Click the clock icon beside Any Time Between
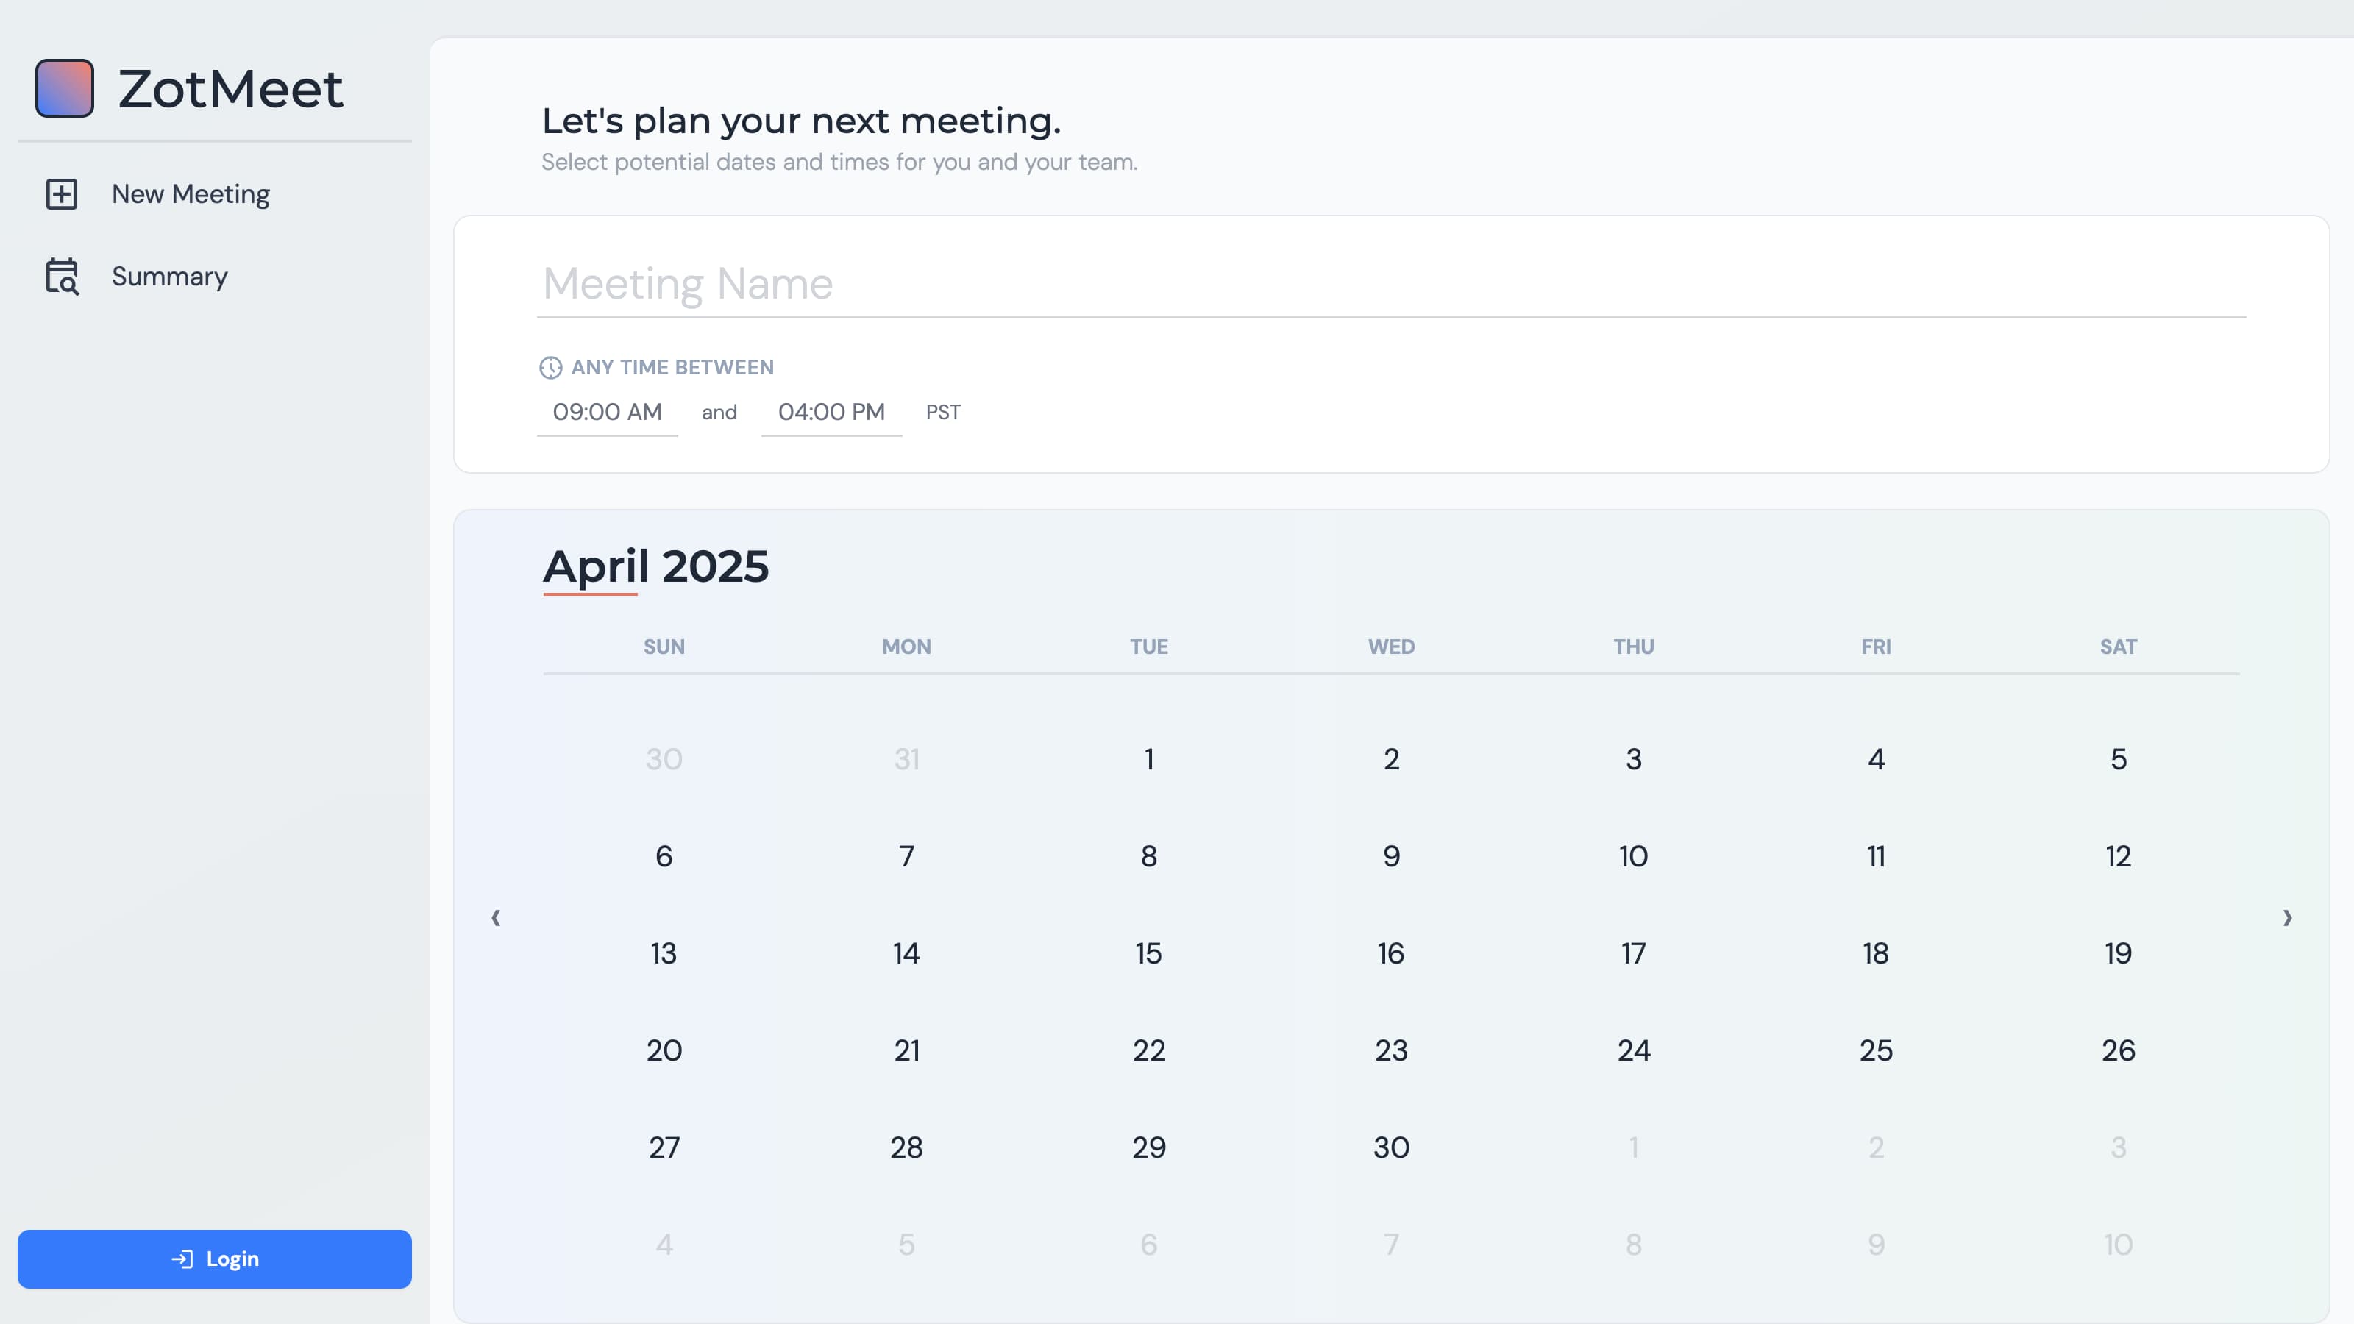 point(550,367)
